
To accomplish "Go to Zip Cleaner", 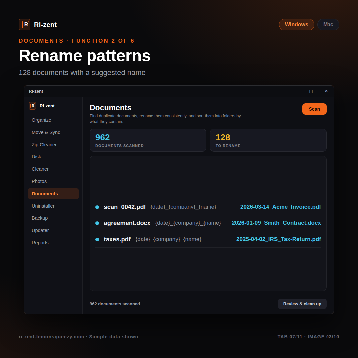I will point(53,145).
